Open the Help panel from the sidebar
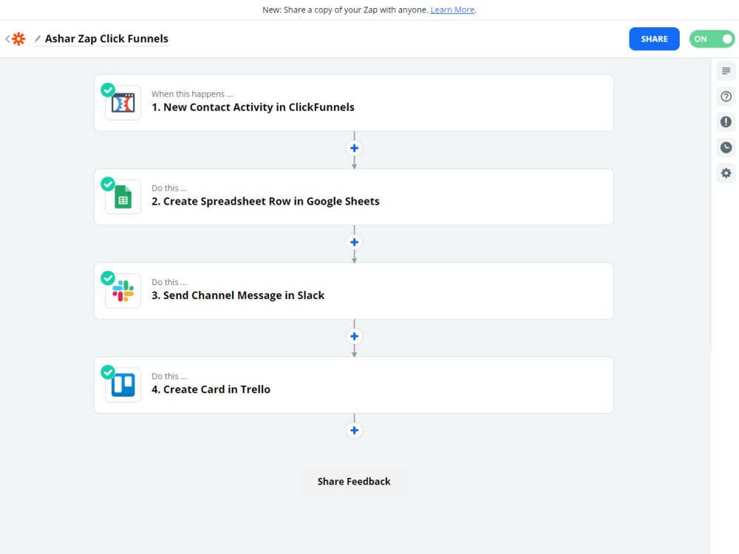Viewport: 739px width, 554px height. tap(726, 96)
